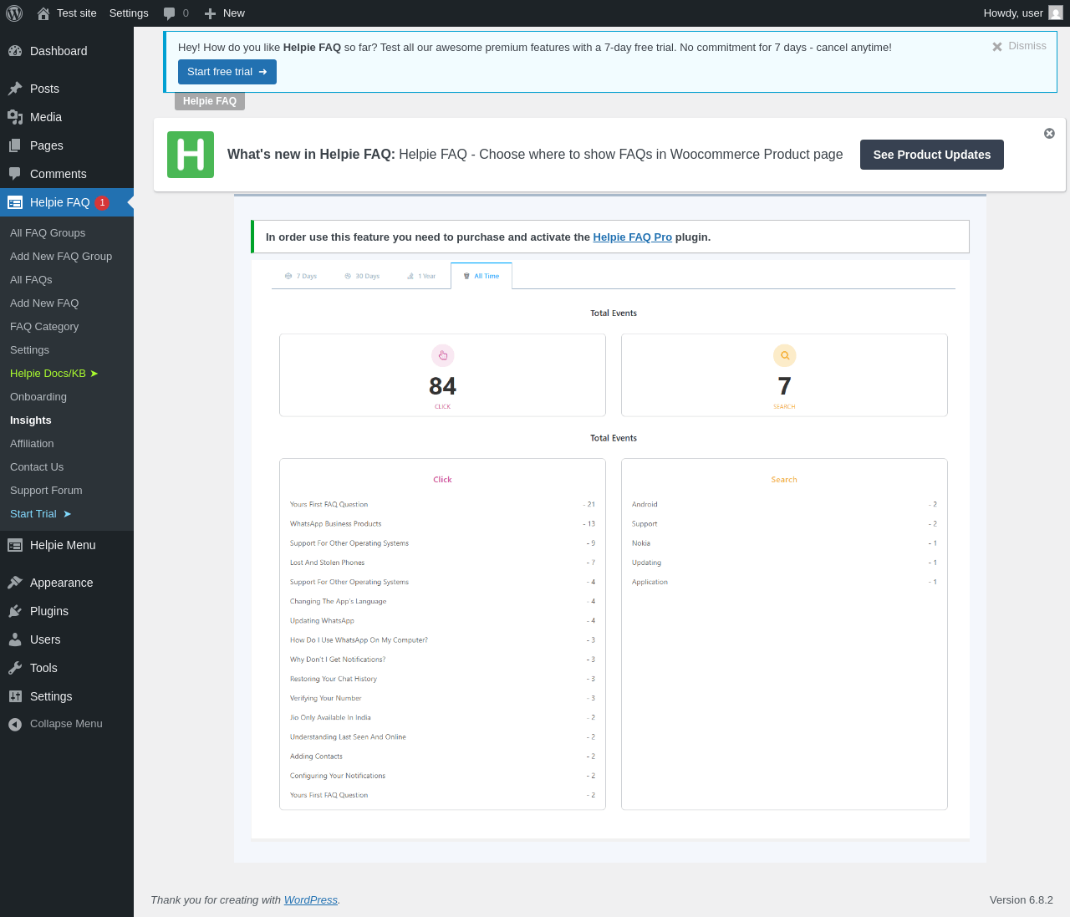Click Start Trial in sidebar
Viewport: 1070px width, 917px height.
[40, 514]
